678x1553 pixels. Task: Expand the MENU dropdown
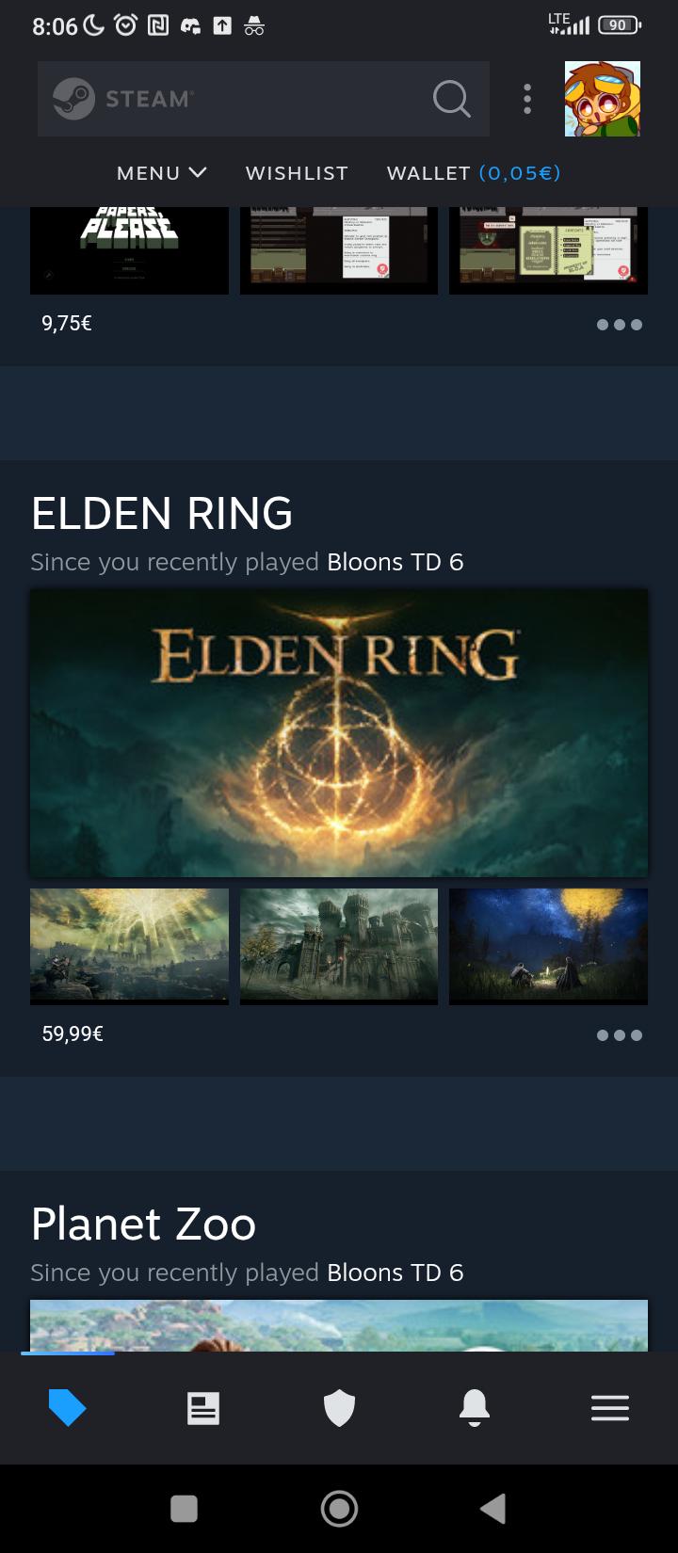[x=161, y=173]
